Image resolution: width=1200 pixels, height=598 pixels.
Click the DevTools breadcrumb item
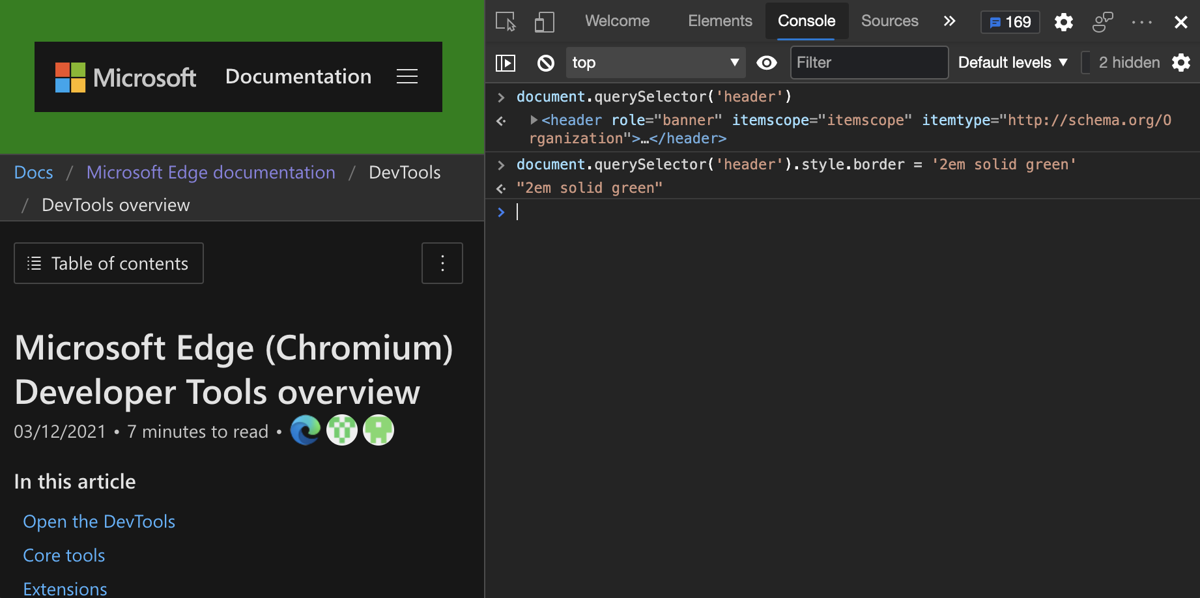coord(405,172)
